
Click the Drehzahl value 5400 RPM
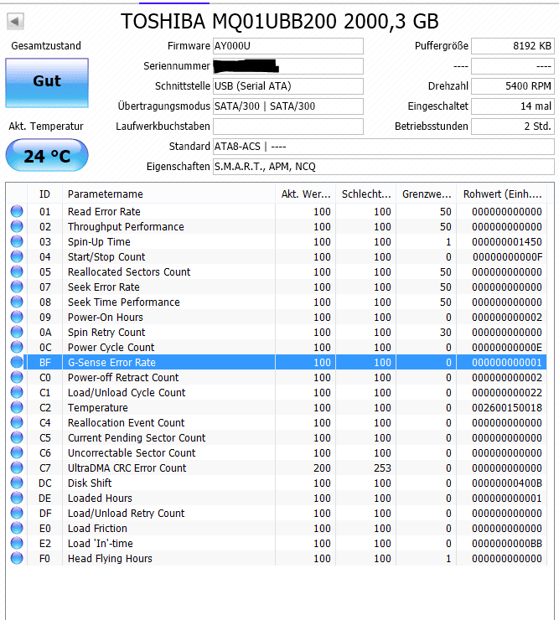tap(513, 85)
